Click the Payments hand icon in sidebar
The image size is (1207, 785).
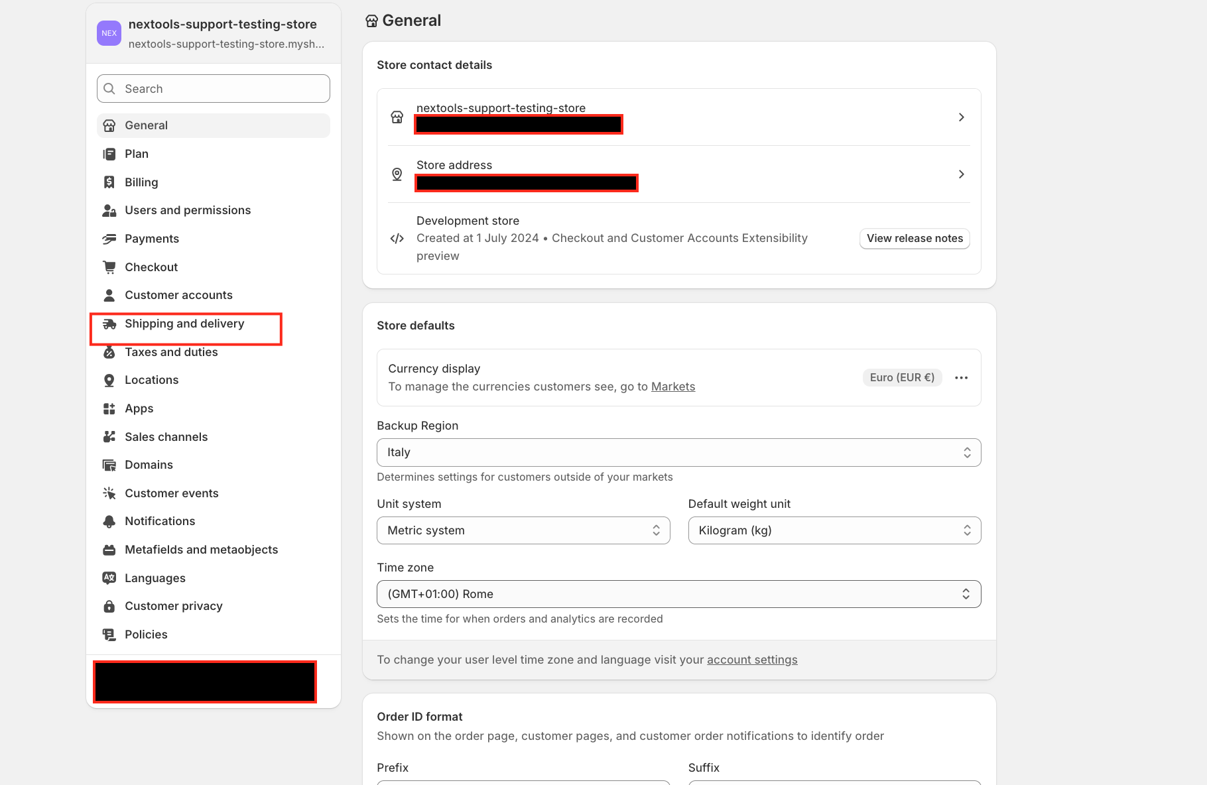tap(109, 239)
